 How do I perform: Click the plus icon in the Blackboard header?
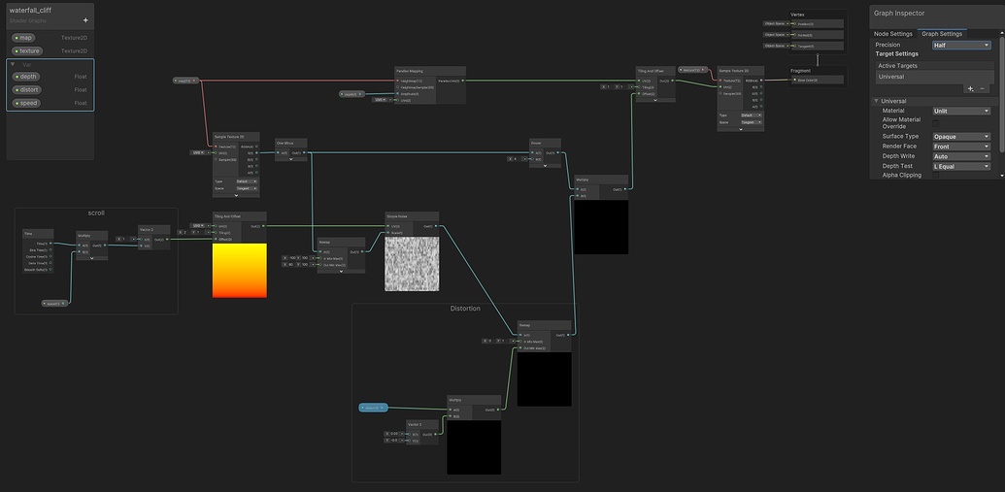[x=85, y=19]
